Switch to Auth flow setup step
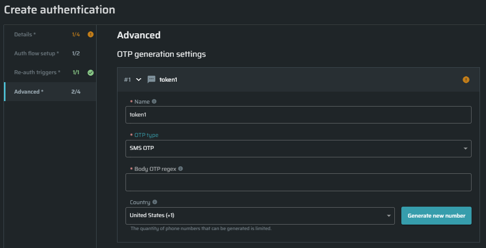The image size is (486, 248). click(x=36, y=53)
